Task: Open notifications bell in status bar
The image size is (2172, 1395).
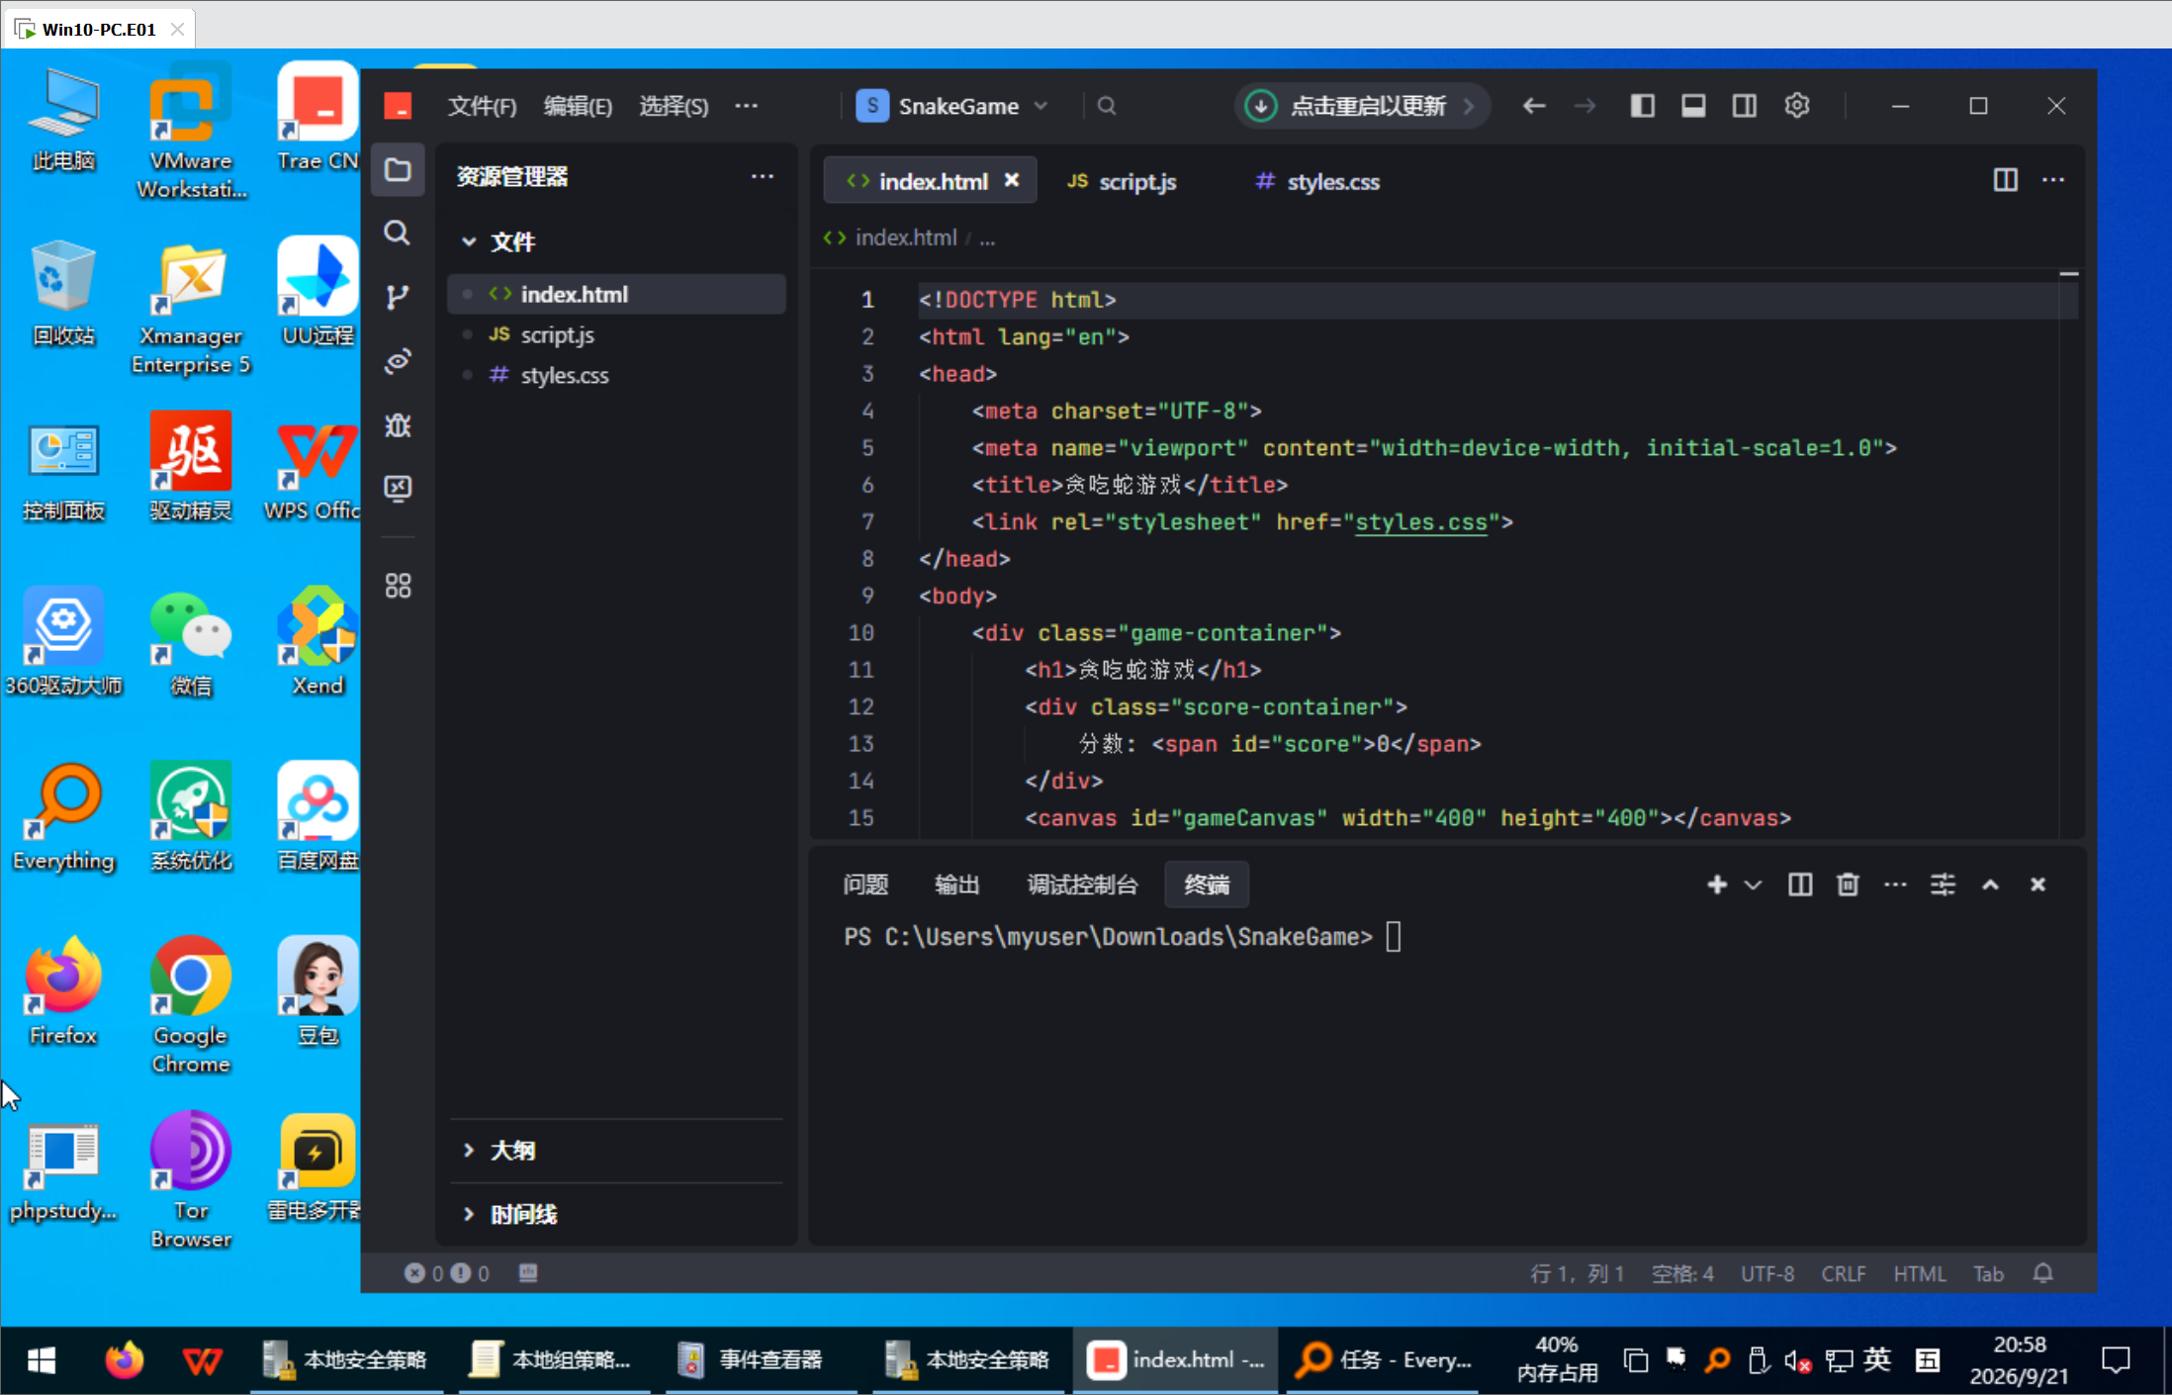Action: point(2043,1273)
